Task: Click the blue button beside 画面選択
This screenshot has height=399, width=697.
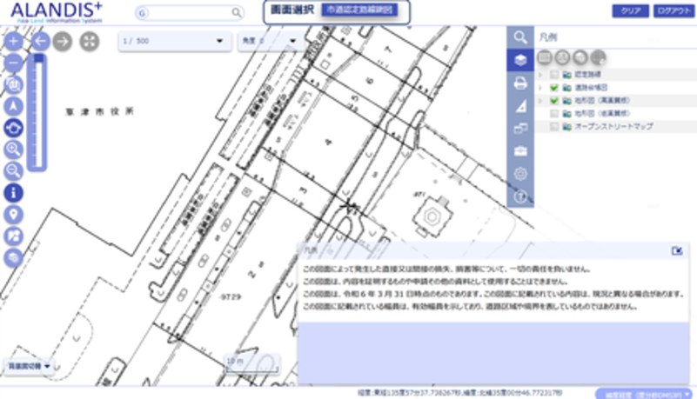Action: (359, 10)
